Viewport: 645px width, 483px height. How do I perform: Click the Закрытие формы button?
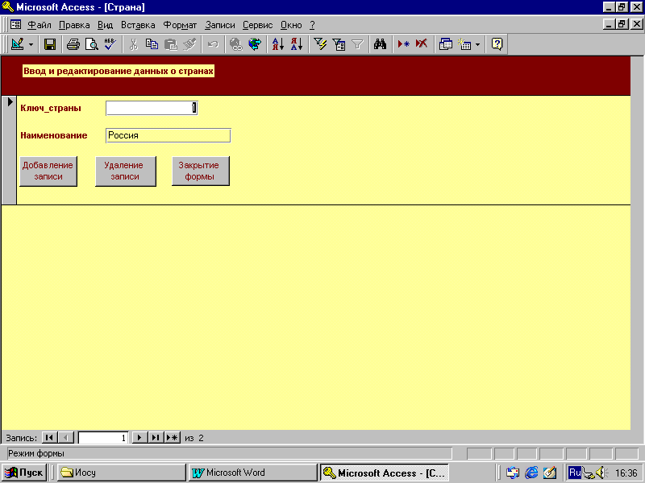pyautogui.click(x=200, y=171)
